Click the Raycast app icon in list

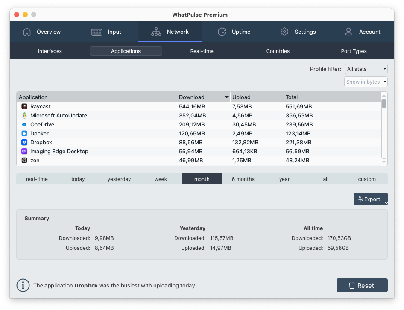24,106
